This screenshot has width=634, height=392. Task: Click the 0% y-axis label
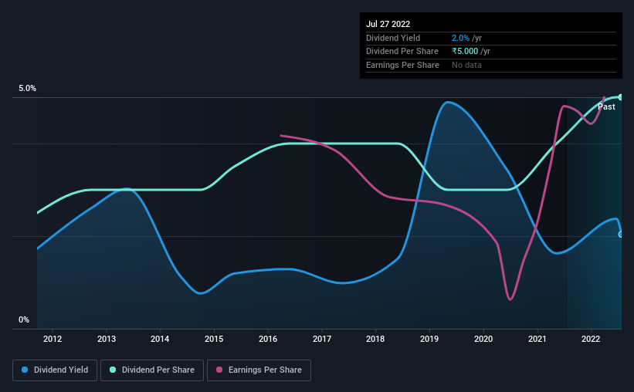click(24, 319)
